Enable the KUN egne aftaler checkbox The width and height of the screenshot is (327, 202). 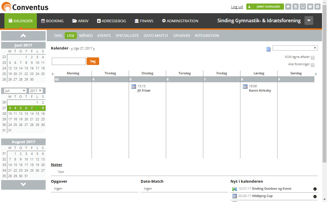[x=313, y=58]
